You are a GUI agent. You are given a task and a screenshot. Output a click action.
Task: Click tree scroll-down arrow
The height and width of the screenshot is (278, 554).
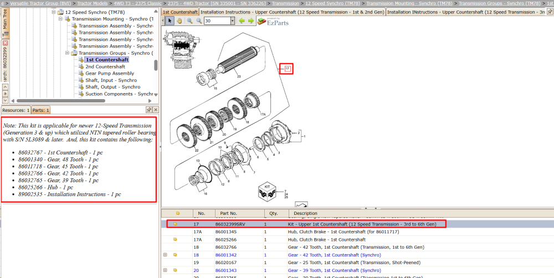tap(156, 95)
